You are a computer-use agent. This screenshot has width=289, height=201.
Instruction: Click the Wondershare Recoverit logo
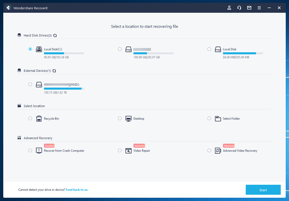point(9,8)
